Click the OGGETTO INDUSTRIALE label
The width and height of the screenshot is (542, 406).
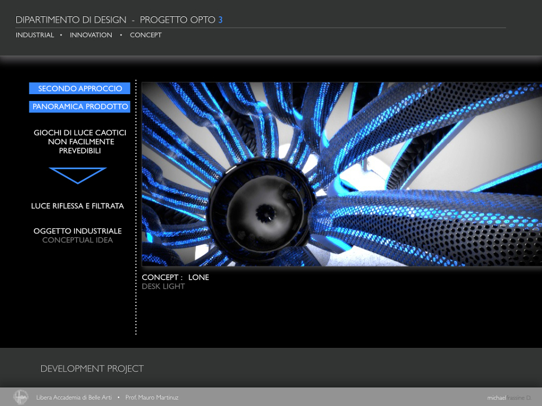pyautogui.click(x=77, y=231)
